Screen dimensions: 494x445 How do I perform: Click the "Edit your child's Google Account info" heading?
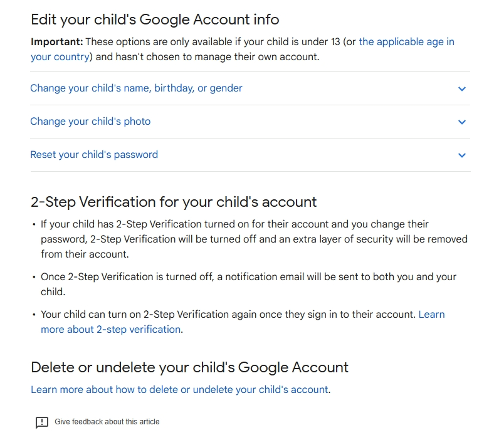(155, 19)
